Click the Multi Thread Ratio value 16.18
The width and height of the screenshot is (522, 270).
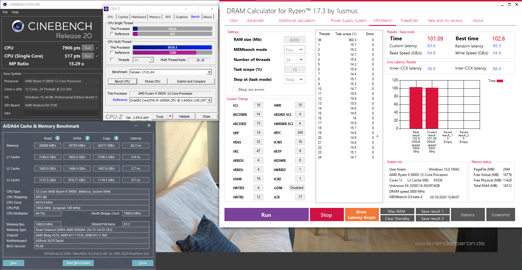(x=200, y=60)
